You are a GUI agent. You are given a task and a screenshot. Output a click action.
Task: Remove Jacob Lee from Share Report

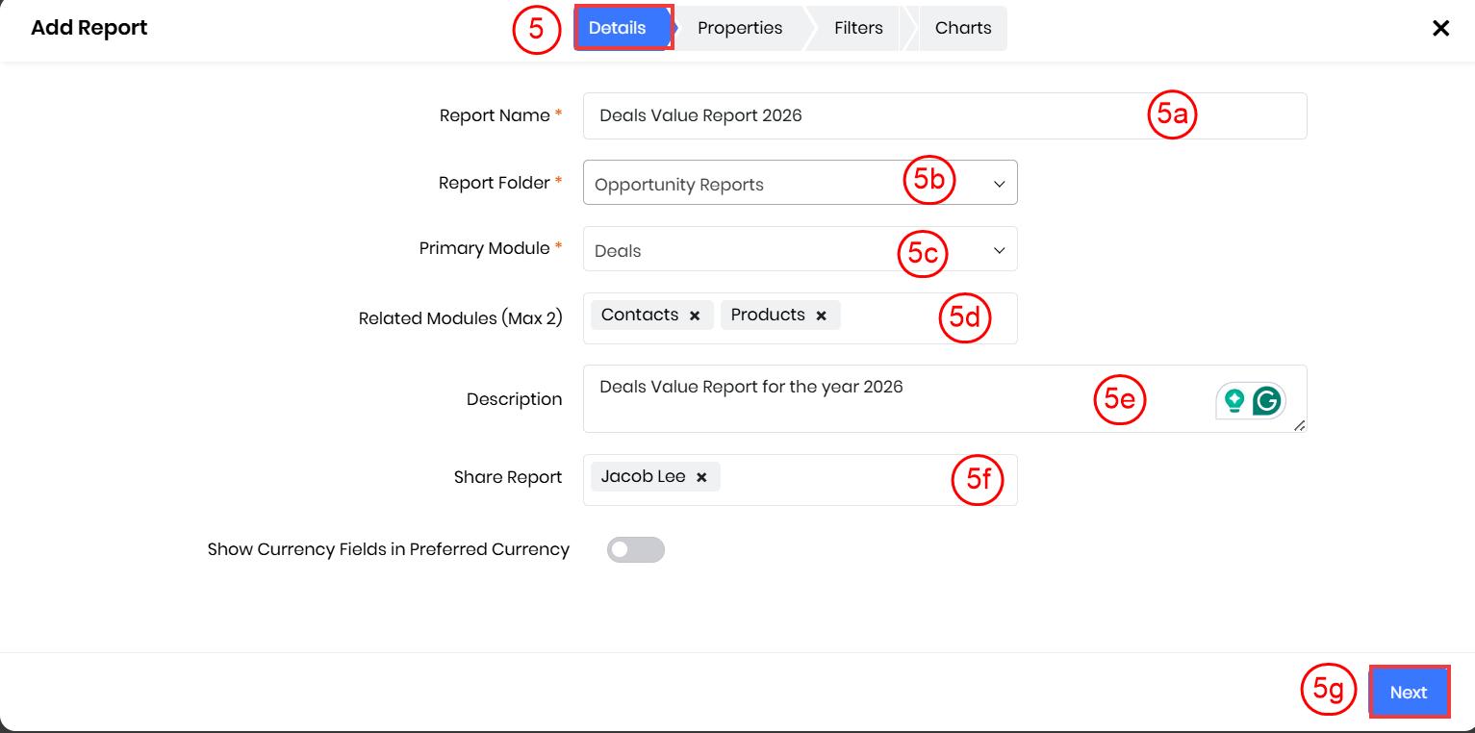pos(701,477)
